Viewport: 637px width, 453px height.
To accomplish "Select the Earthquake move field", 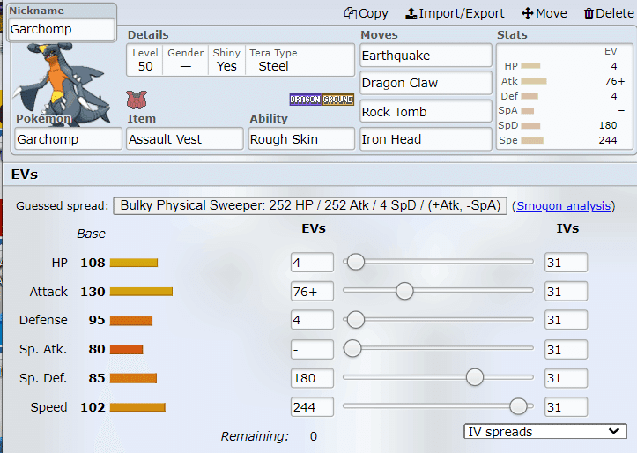I will pos(426,56).
